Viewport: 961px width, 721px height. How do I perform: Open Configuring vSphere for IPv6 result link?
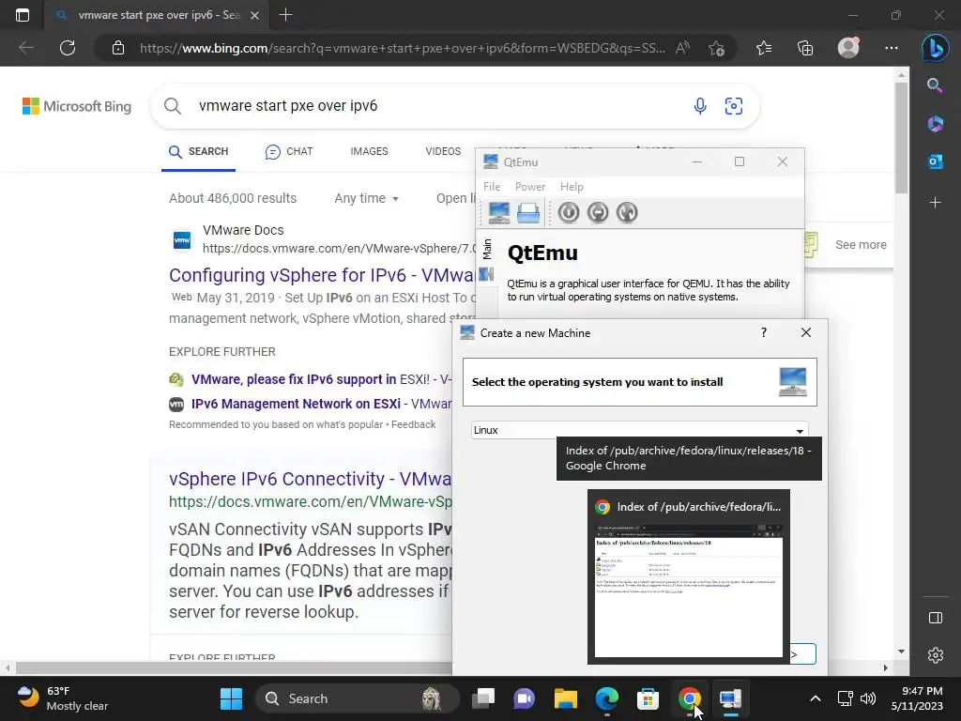(322, 275)
